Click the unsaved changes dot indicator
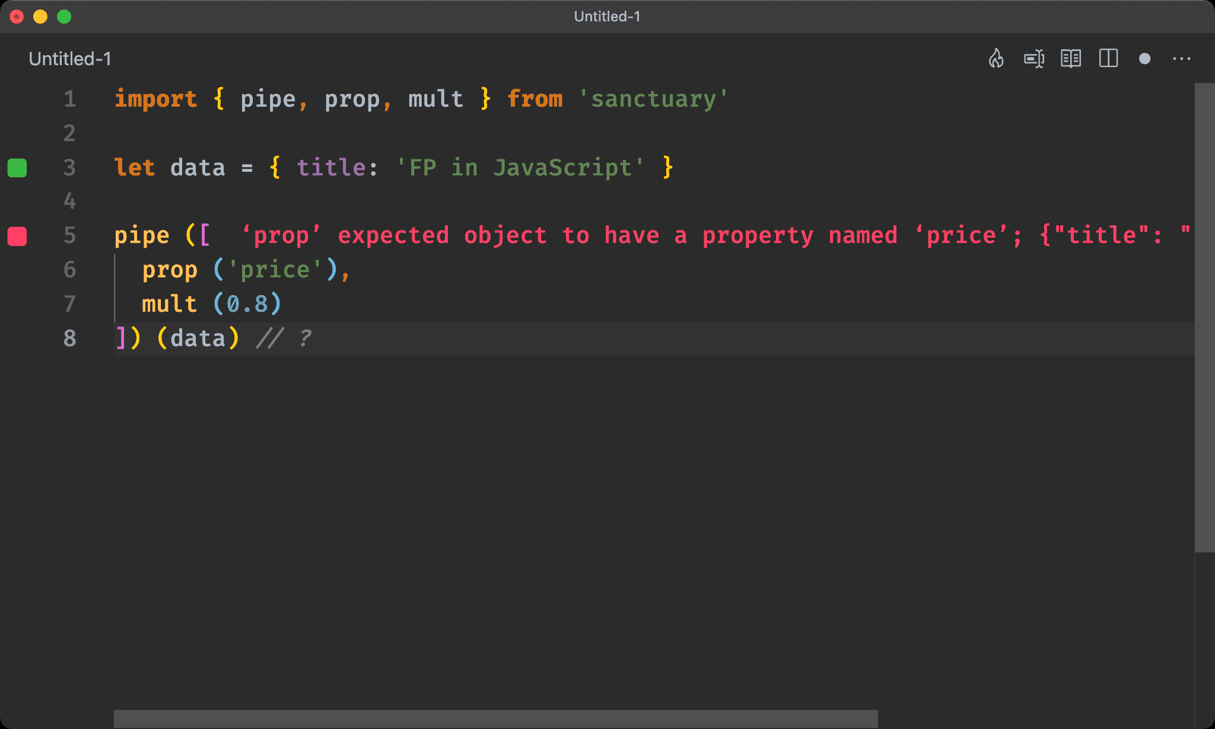1215x729 pixels. pos(1145,59)
